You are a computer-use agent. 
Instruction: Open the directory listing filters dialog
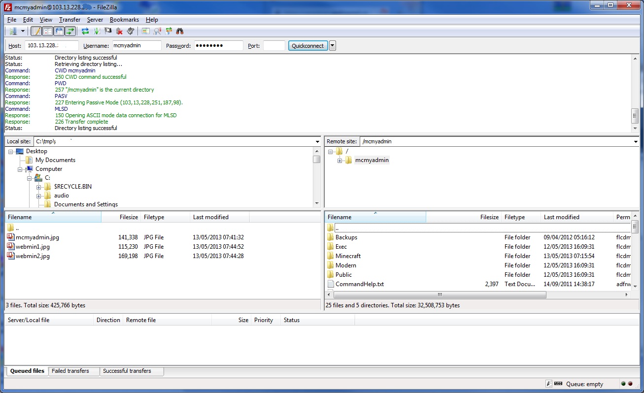pyautogui.click(x=146, y=31)
